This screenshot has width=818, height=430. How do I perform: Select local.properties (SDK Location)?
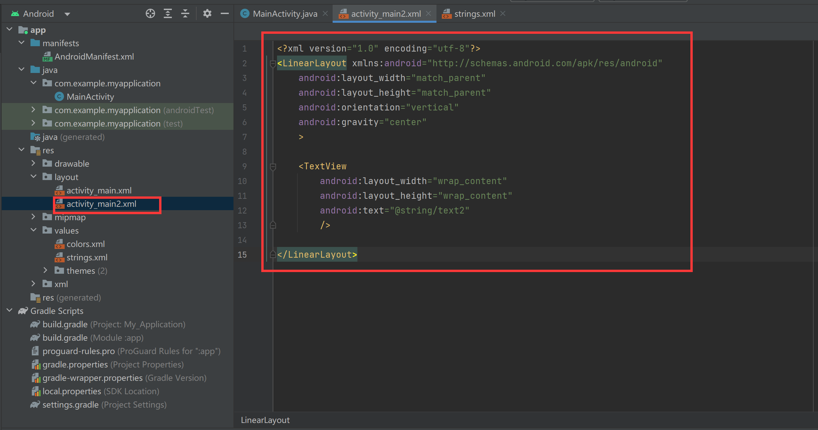(x=101, y=391)
